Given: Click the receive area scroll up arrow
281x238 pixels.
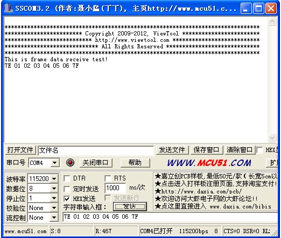Looking at the screenshot, I should [x=272, y=21].
